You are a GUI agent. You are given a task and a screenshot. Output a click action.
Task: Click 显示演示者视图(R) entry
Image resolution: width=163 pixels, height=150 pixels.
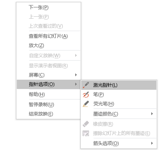tap(49, 66)
